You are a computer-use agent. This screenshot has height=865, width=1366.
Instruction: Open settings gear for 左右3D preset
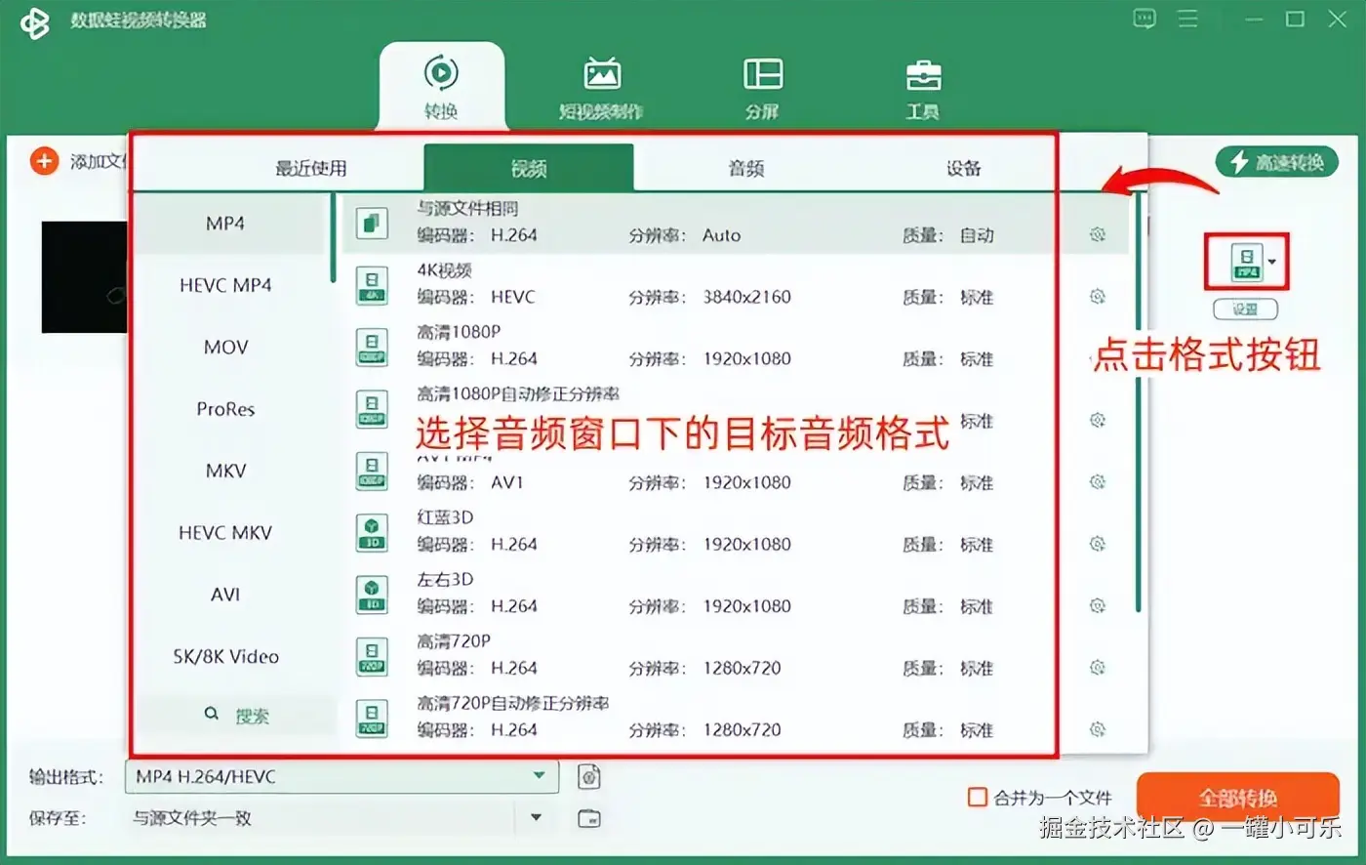click(1098, 605)
